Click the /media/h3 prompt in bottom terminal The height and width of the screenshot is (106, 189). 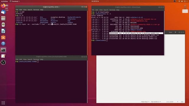coord(26,62)
